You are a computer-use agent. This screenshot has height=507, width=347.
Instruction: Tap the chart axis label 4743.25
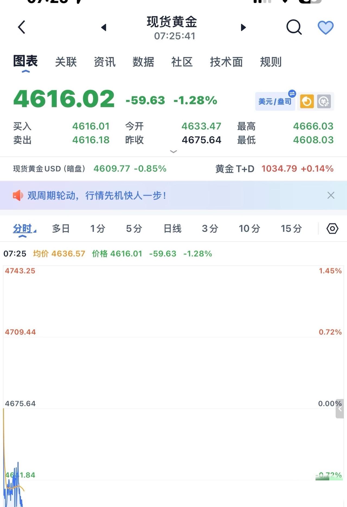pos(20,271)
